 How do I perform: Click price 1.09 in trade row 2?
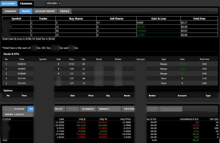pos(71,69)
